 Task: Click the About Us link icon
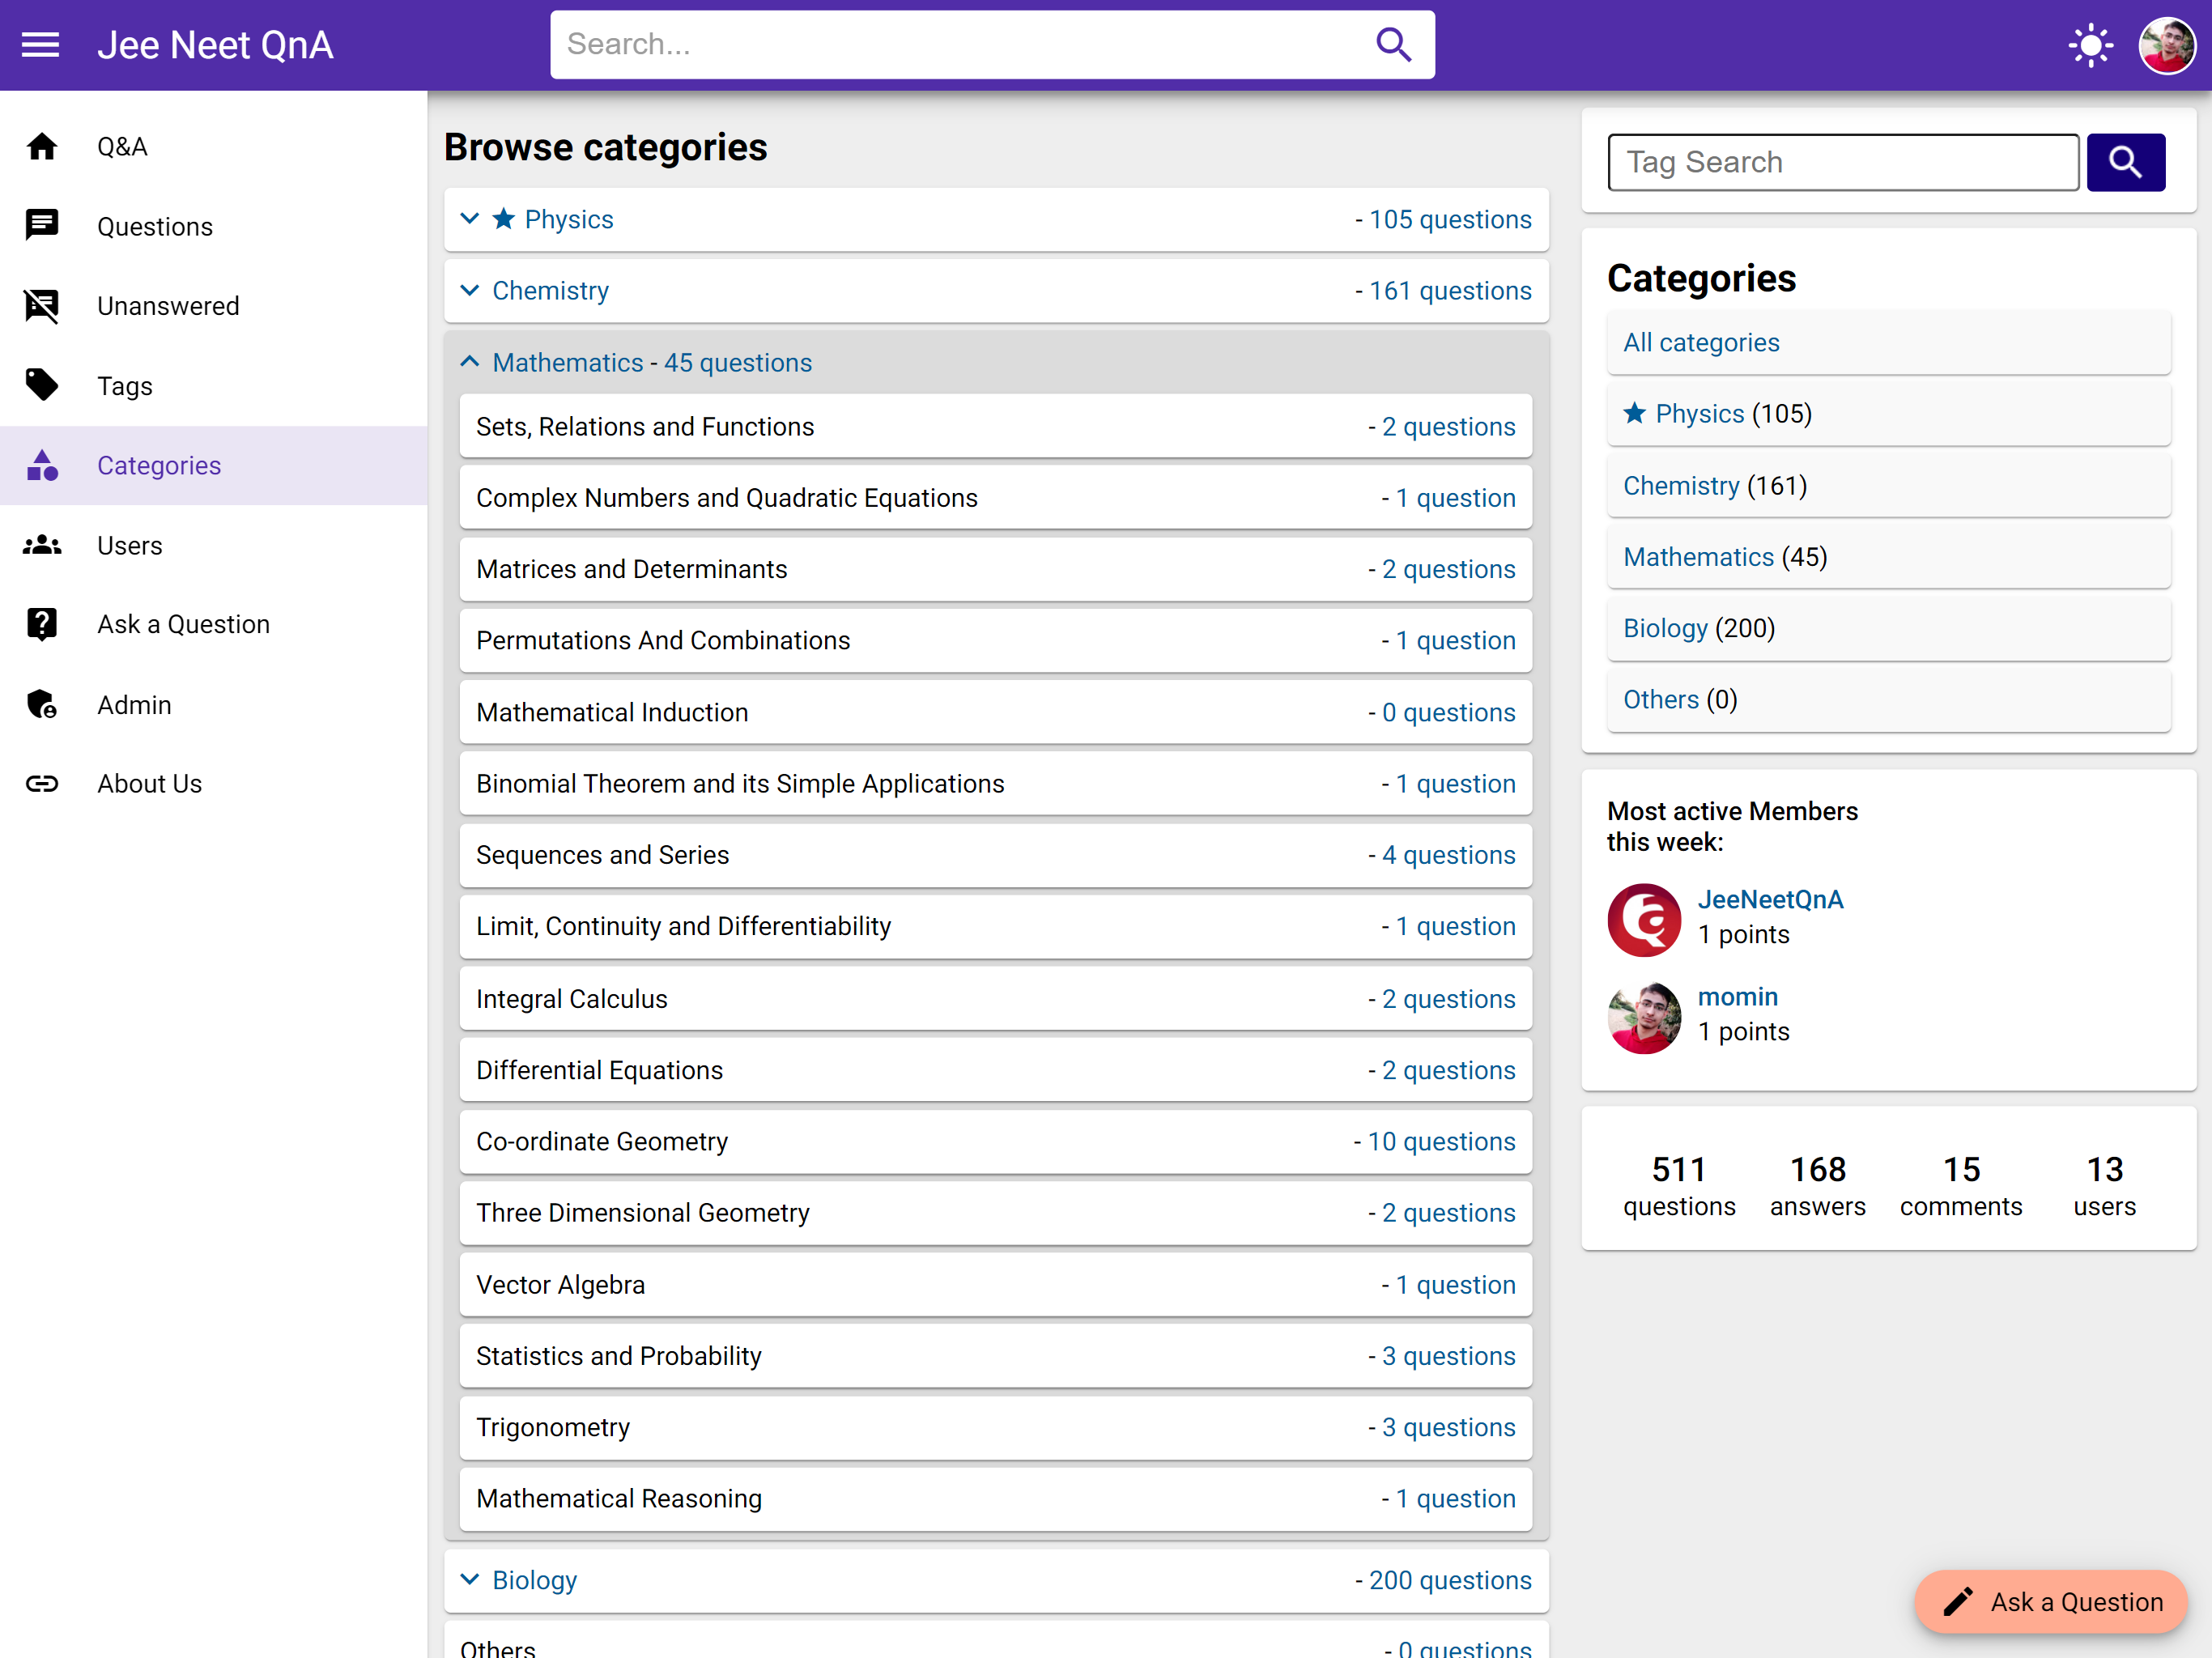[x=42, y=784]
